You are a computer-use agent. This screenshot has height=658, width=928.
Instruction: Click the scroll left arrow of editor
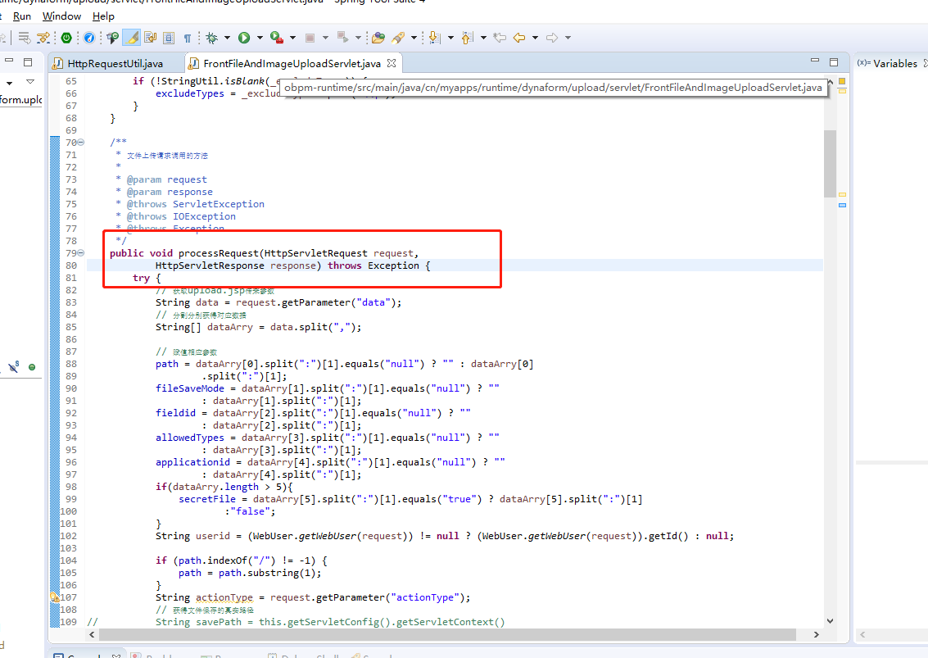[x=92, y=634]
